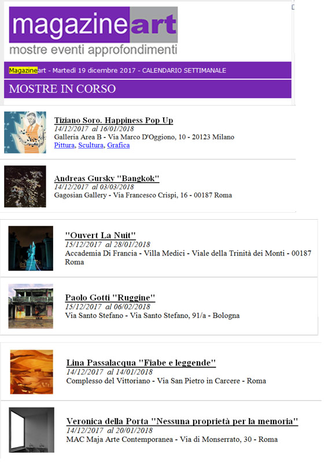Click the CALENDARIO SETTIMANALE text
The height and width of the screenshot is (462, 332).
184,71
